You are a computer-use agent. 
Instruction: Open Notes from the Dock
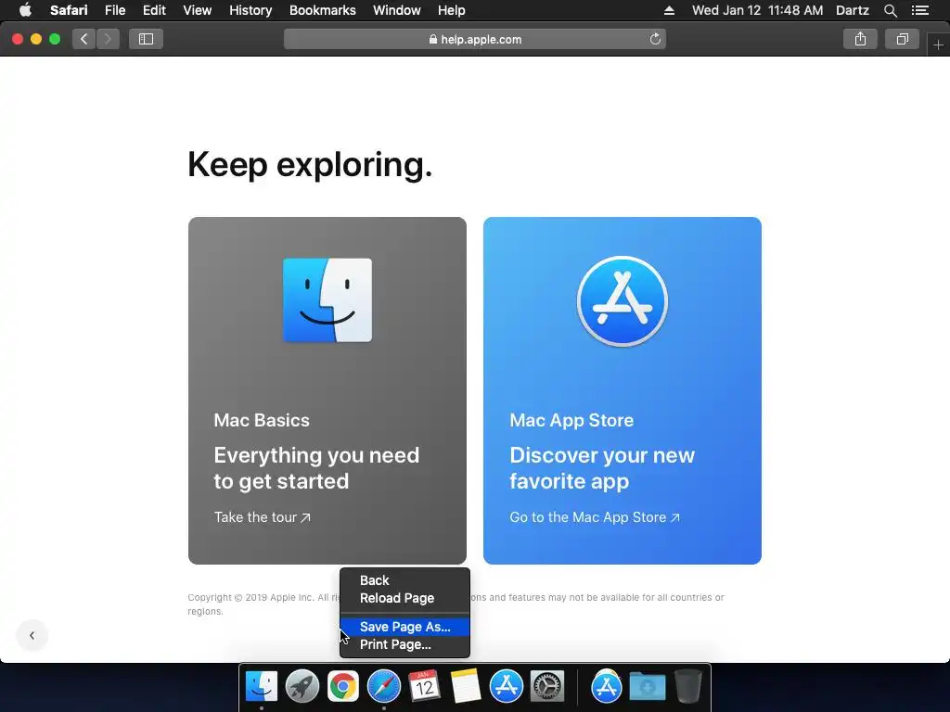coord(466,687)
